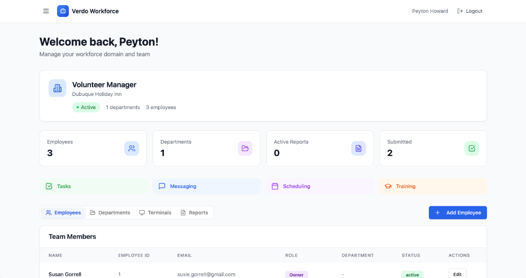The image size is (526, 278).
Task: Click the '3 employees' text
Action: coord(161,107)
